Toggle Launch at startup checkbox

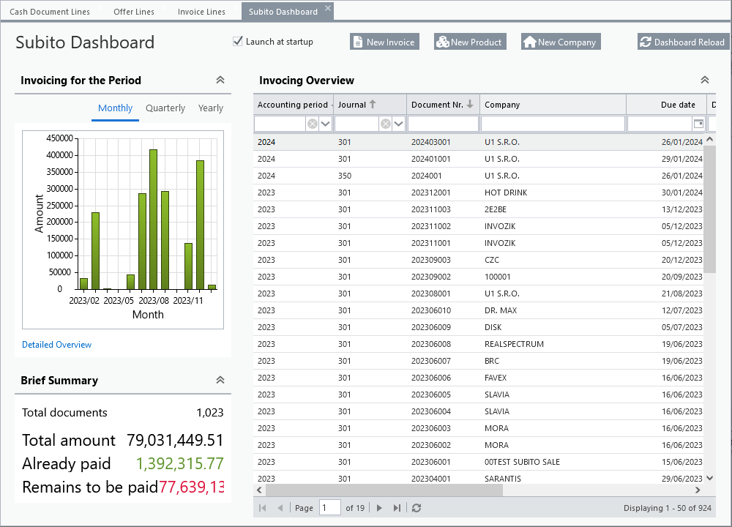(x=238, y=42)
